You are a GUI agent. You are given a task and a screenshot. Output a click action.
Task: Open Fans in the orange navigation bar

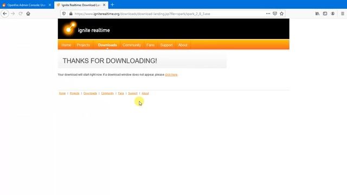click(150, 45)
